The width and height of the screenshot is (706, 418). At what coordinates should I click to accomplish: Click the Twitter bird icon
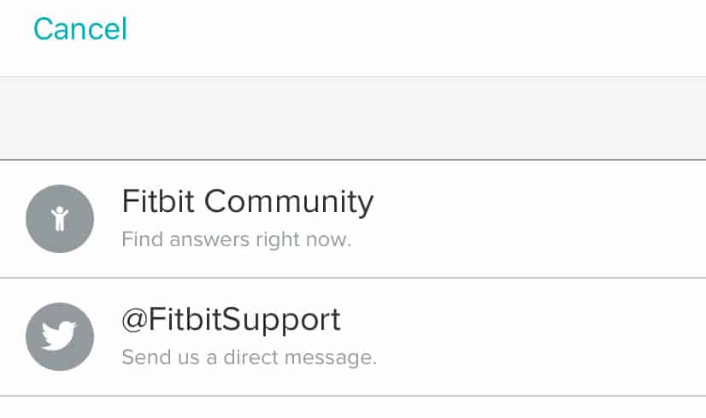point(59,336)
